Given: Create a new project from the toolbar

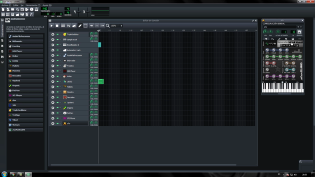Looking at the screenshot, I should (x=3, y=9).
